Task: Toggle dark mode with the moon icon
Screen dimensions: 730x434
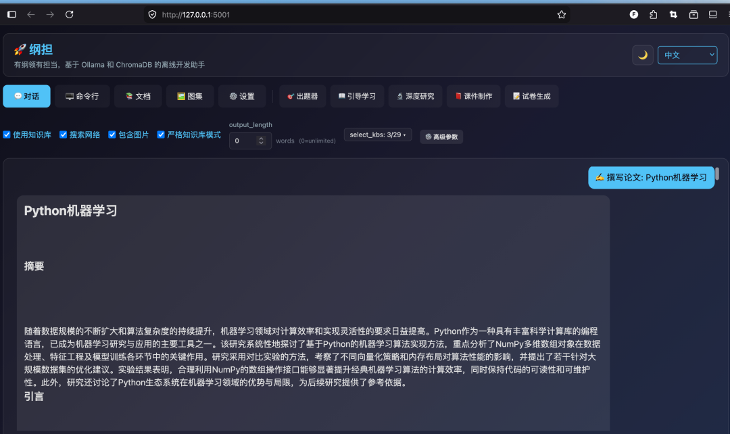Action: pos(643,55)
